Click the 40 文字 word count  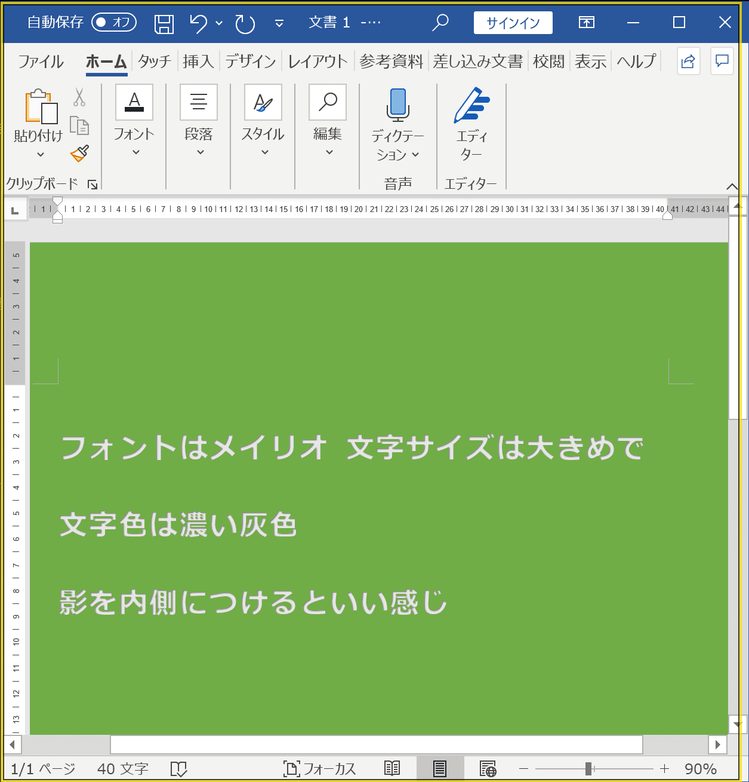(x=123, y=769)
